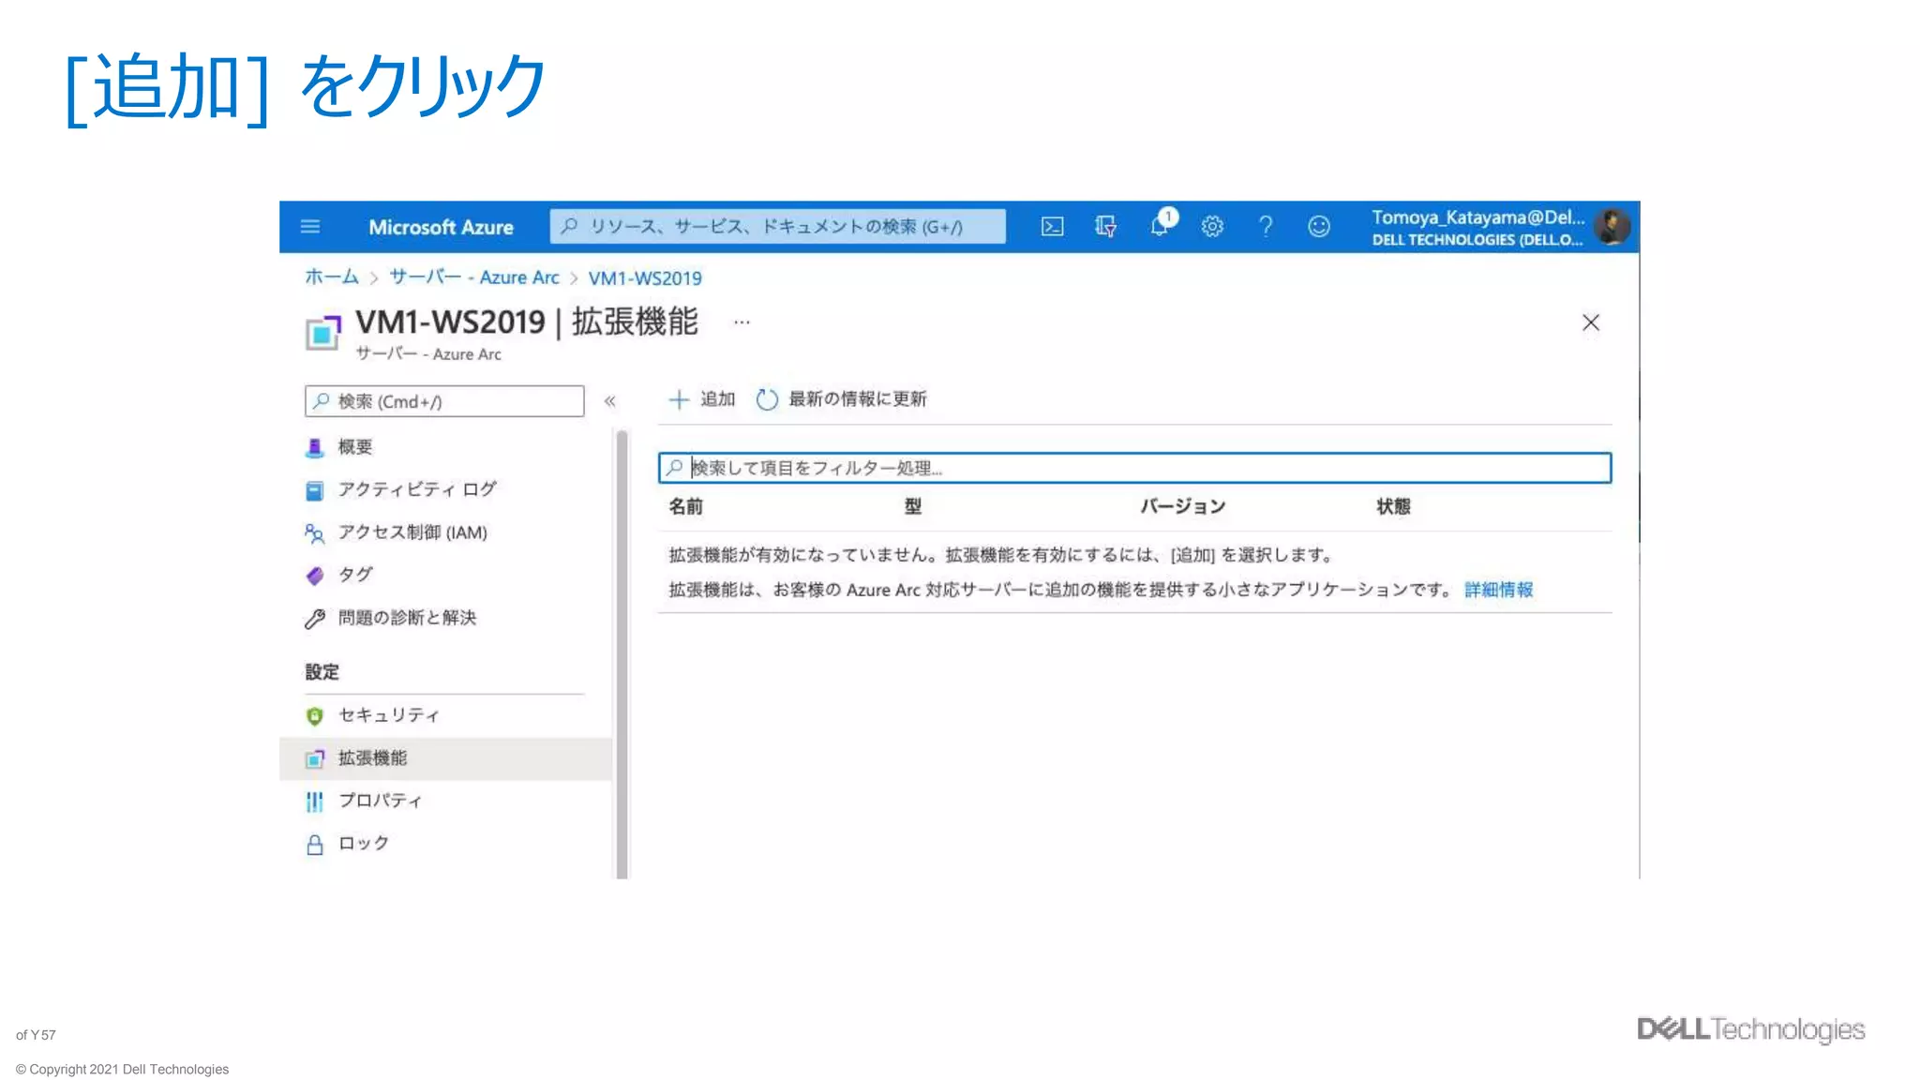Click the 詳細情報 link
Viewport: 1920px width, 1080px height.
pos(1499,590)
